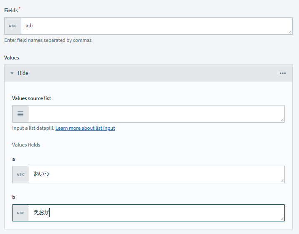Click the ABC icon beside Fields input

(13, 26)
